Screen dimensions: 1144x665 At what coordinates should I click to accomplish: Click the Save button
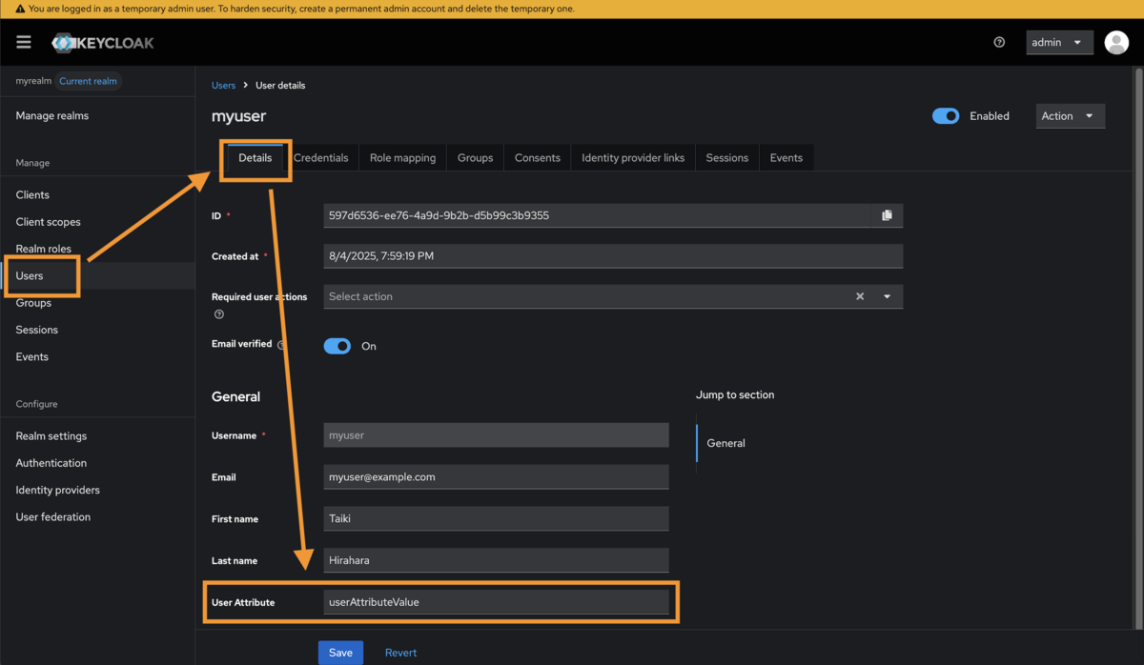[x=340, y=653]
